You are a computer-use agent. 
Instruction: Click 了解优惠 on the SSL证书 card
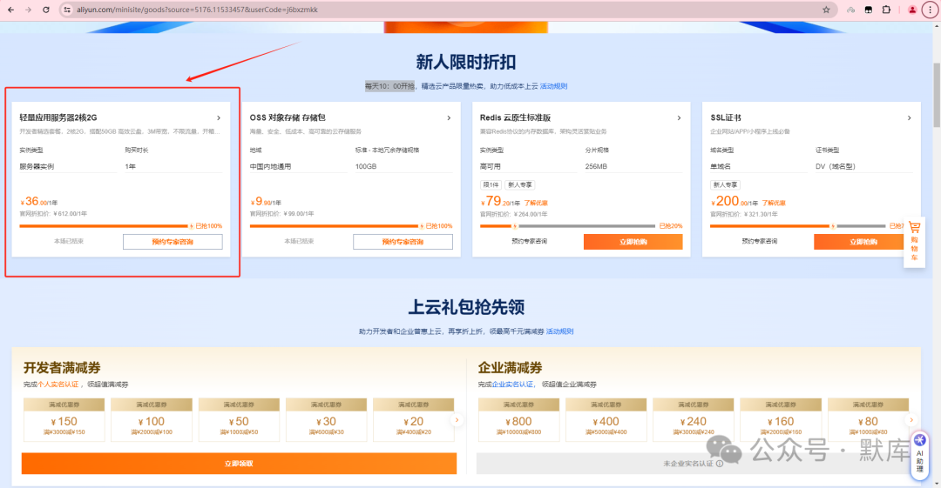775,204
